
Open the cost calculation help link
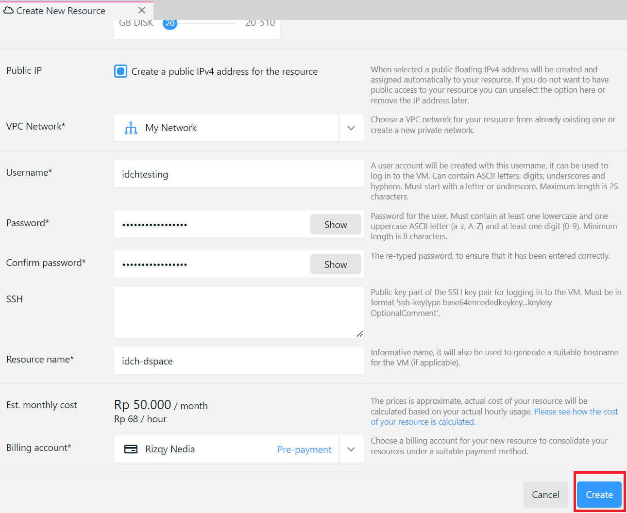[x=576, y=412]
